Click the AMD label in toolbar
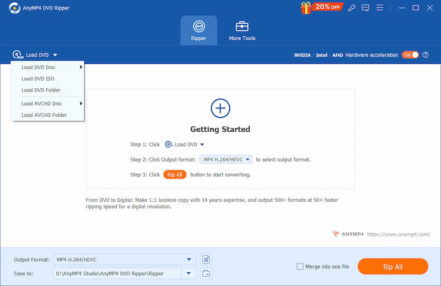This screenshot has height=286, width=441. pyautogui.click(x=337, y=55)
